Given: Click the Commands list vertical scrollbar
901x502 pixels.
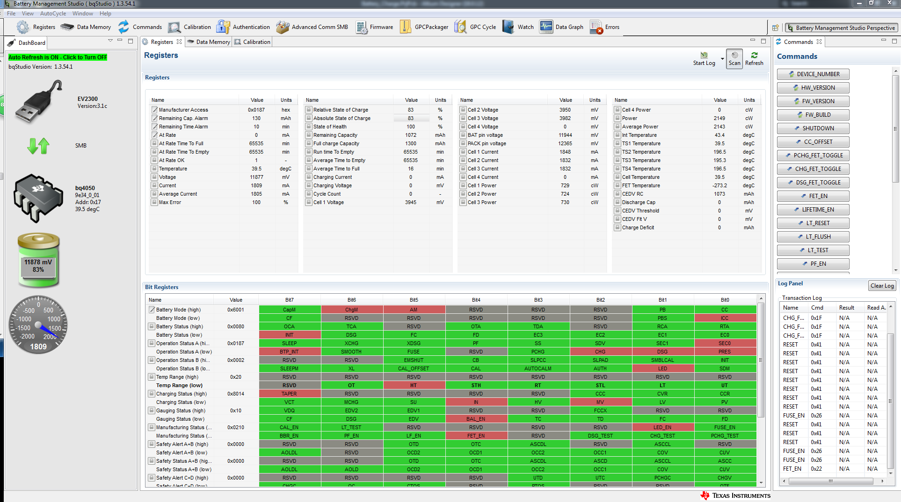Looking at the screenshot, I should click(895, 170).
